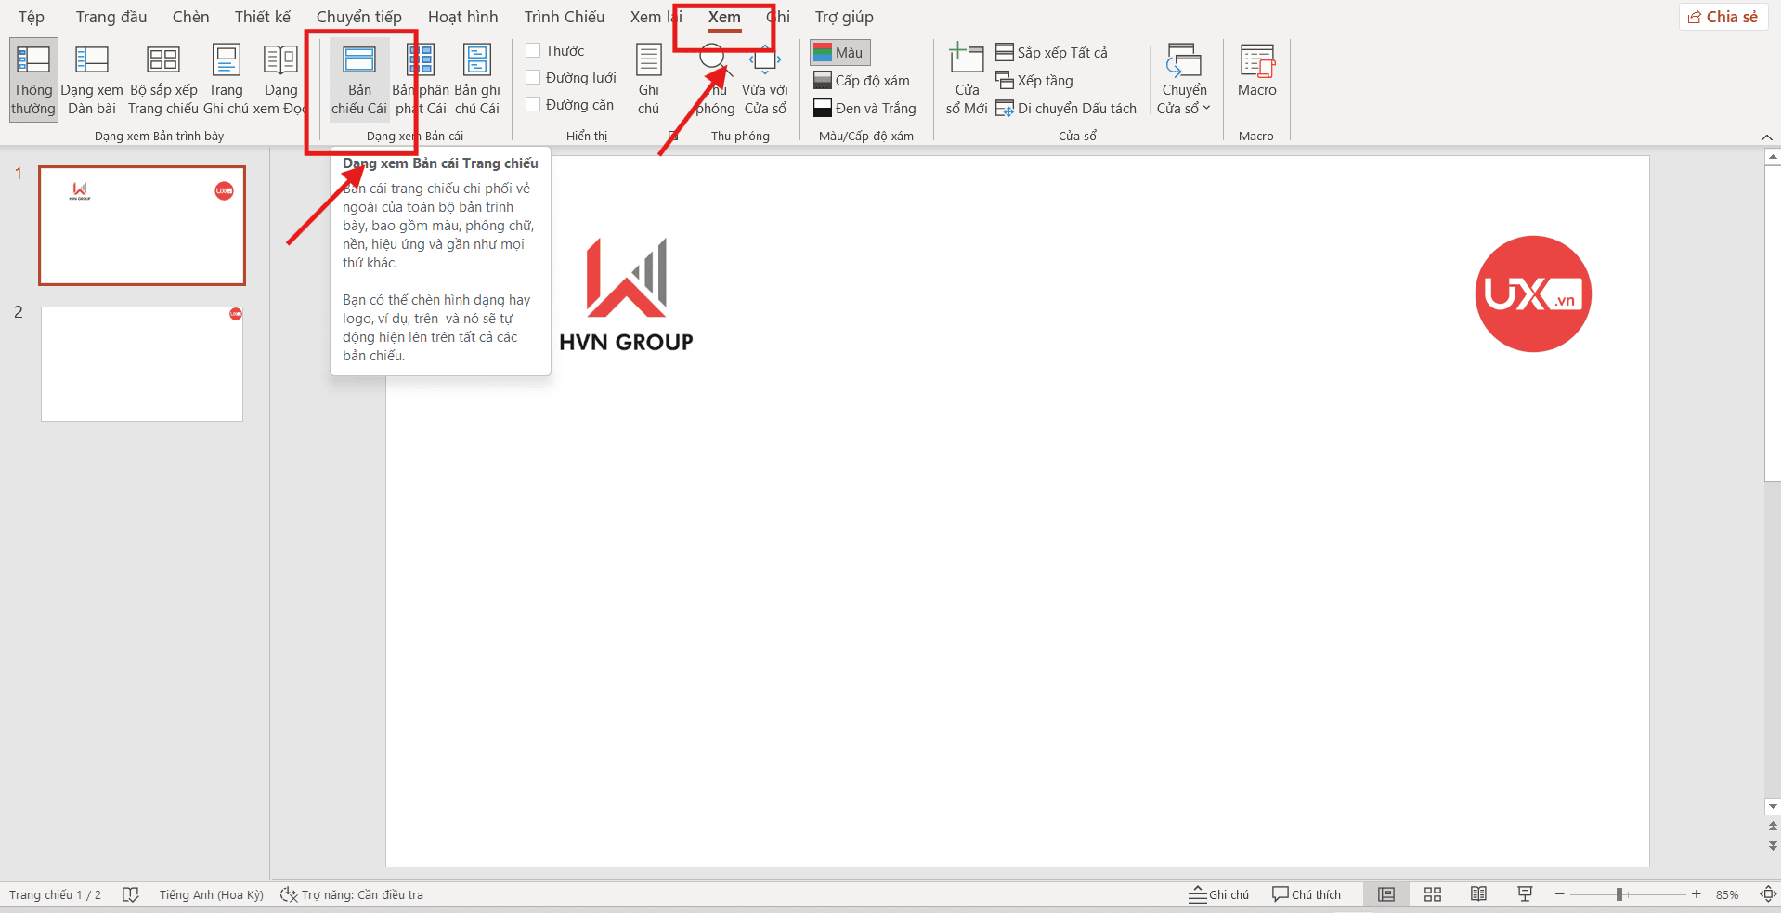1781x913 pixels.
Task: Expand the Chuyển Cửa sổ dropdown
Action: [x=1184, y=98]
